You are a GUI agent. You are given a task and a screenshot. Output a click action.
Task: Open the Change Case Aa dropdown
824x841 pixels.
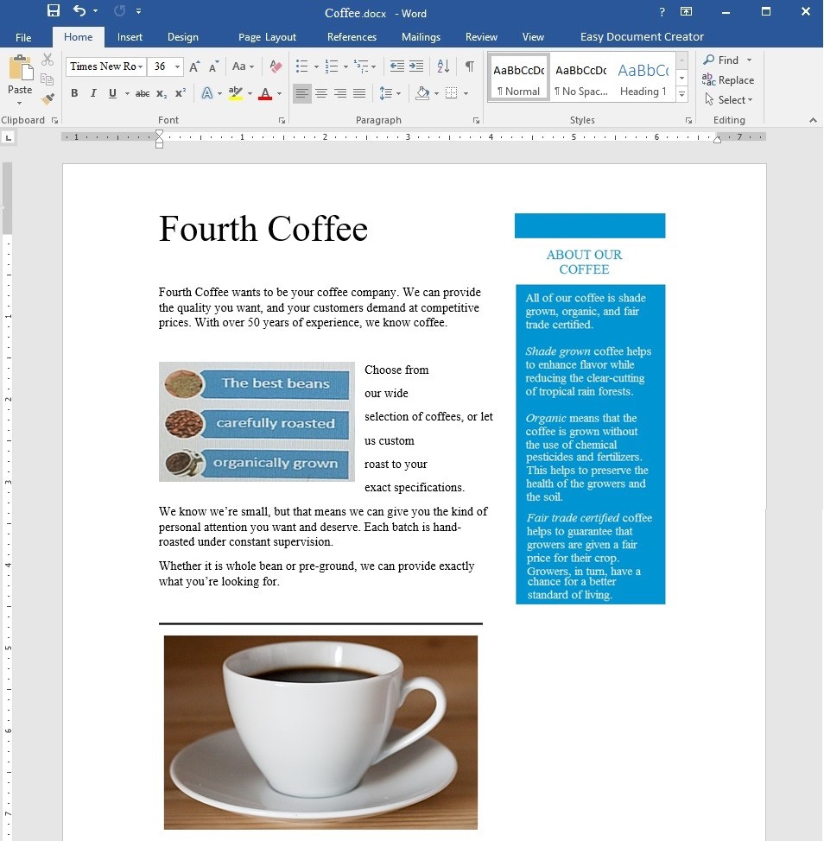click(x=243, y=66)
